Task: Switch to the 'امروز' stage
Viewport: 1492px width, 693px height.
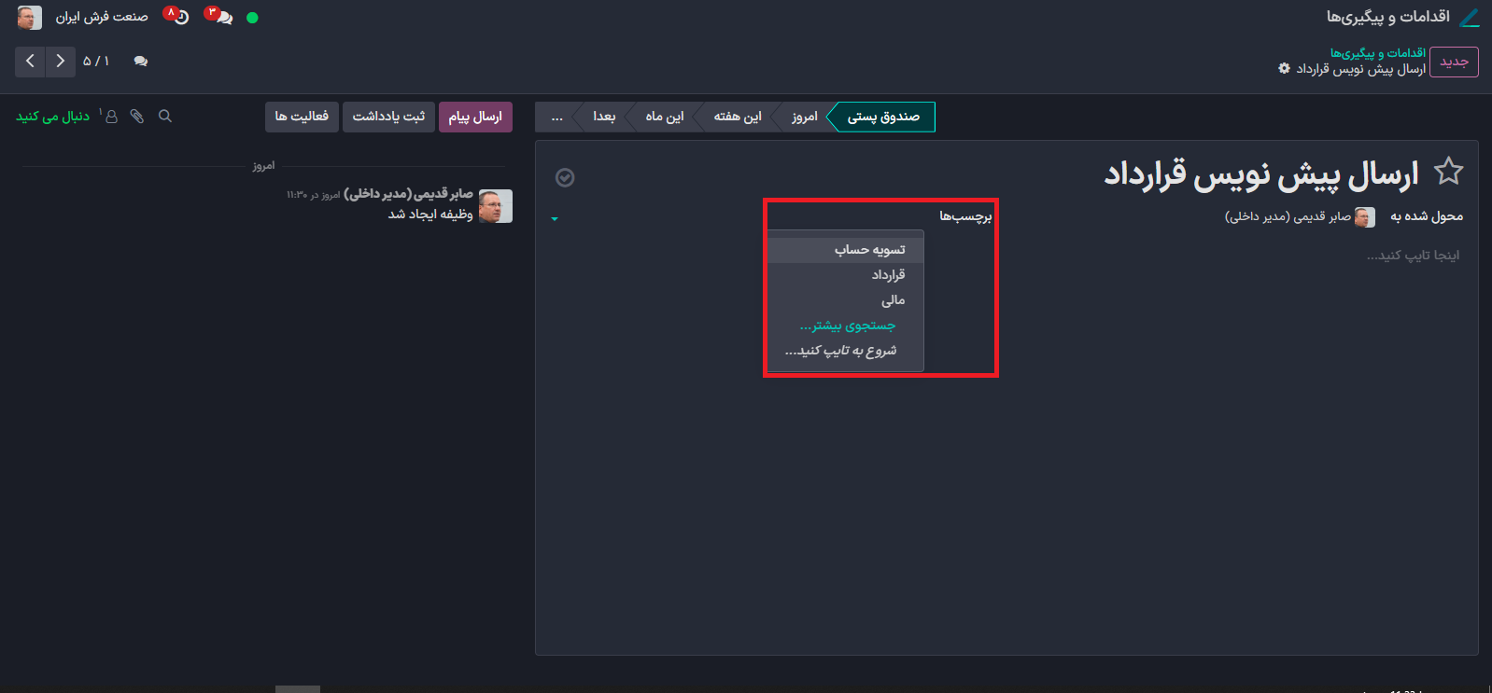Action: click(804, 117)
